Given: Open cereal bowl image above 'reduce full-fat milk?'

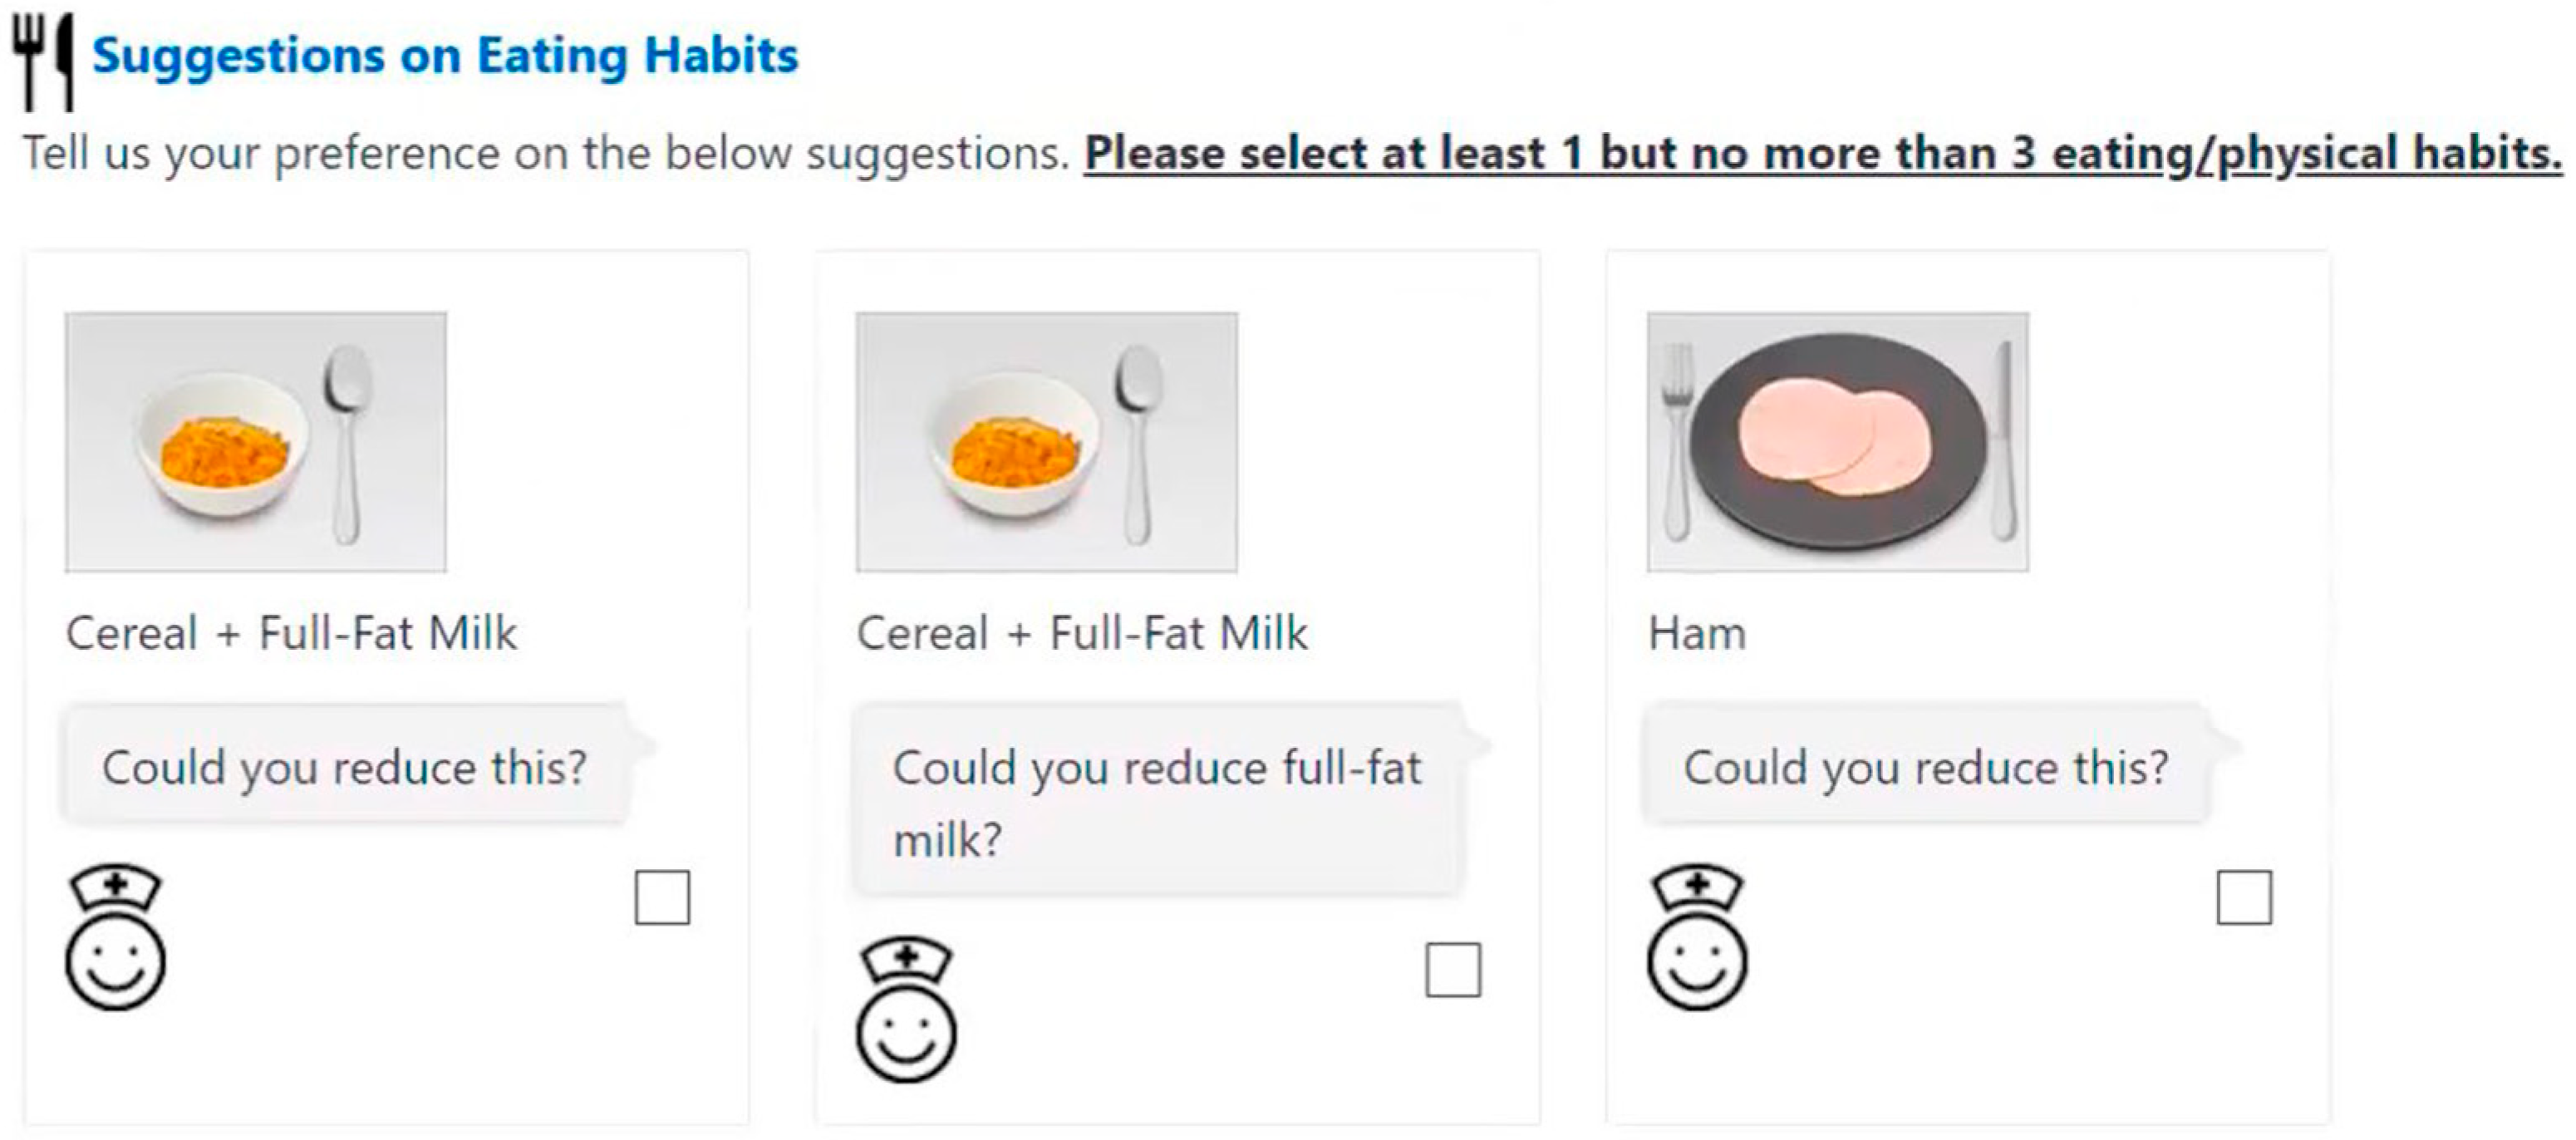Looking at the screenshot, I should tap(1046, 441).
